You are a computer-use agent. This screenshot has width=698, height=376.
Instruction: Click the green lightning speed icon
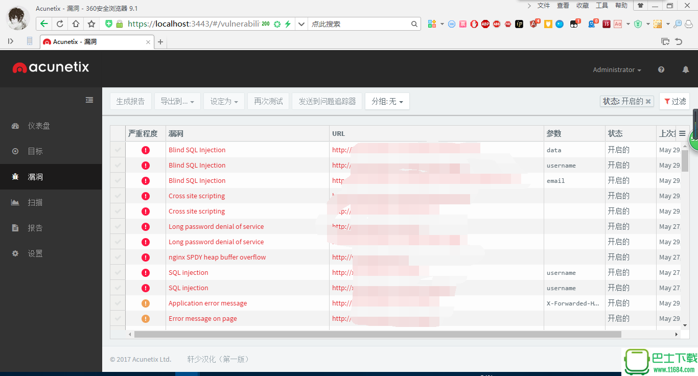(288, 24)
